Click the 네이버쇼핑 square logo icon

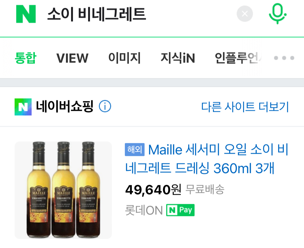23,107
